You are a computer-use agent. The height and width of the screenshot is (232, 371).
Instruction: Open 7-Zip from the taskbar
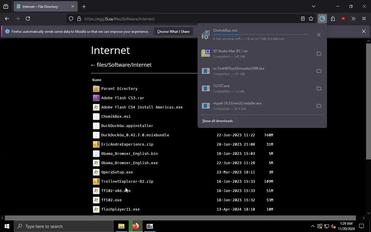tap(150, 226)
